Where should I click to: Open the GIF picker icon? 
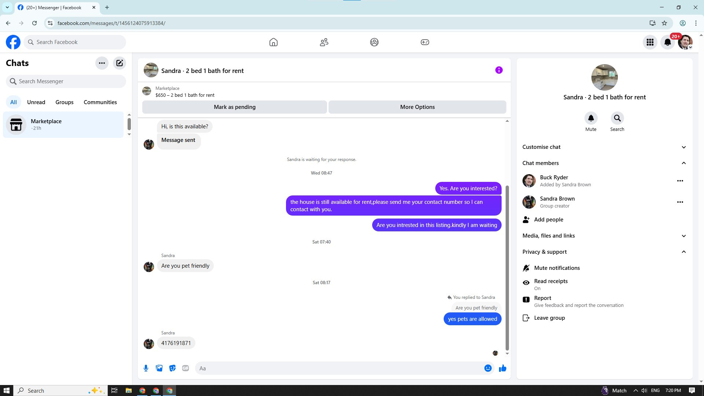pyautogui.click(x=186, y=368)
